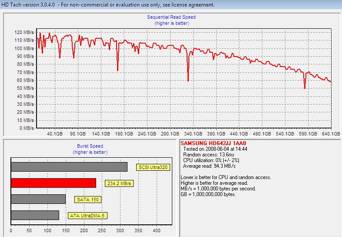The image size is (342, 237).
Task: Click the gray SCSI Ultra320 bar
Action: tap(69, 167)
